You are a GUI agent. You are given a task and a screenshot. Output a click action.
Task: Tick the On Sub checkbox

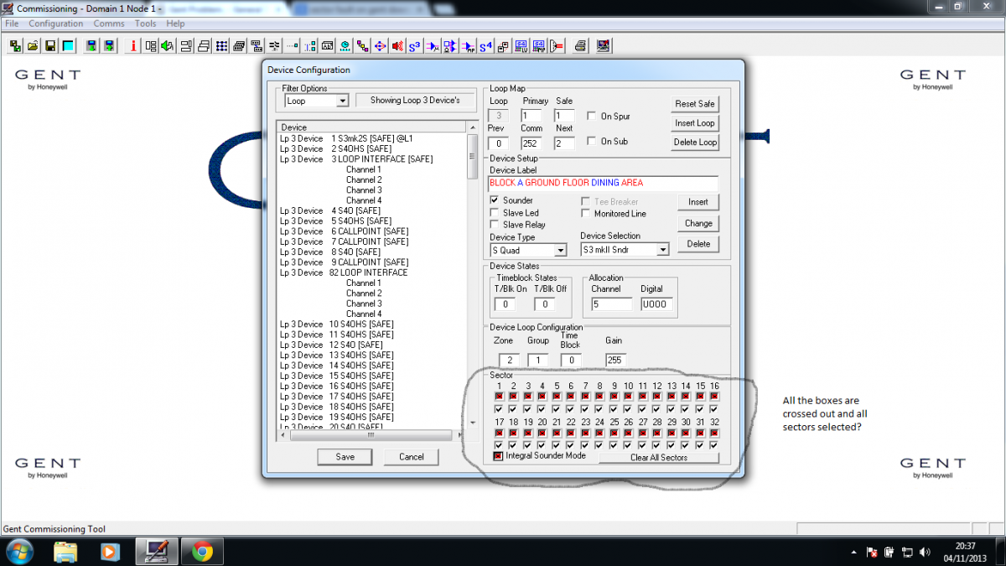(x=593, y=141)
